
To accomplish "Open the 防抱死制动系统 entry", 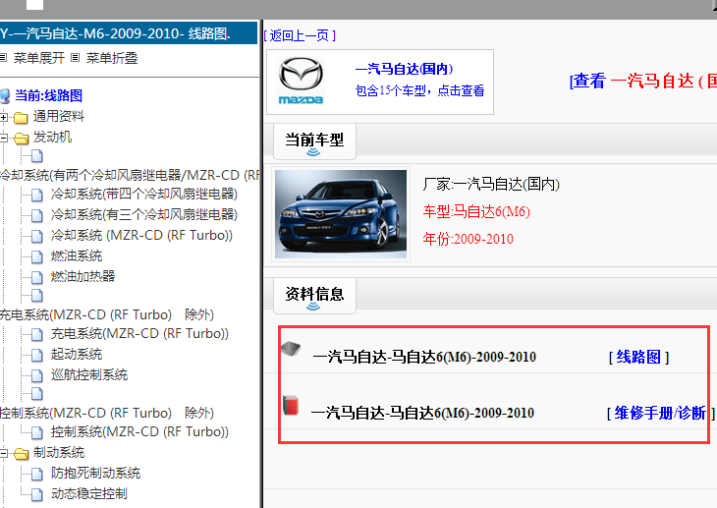I will pos(95,474).
